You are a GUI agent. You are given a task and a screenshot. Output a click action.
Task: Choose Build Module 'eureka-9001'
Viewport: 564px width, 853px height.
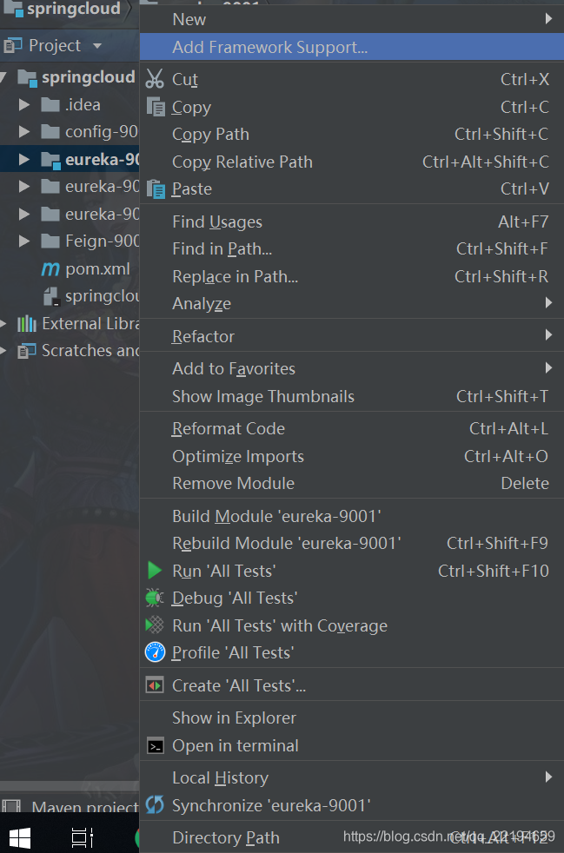(352, 516)
